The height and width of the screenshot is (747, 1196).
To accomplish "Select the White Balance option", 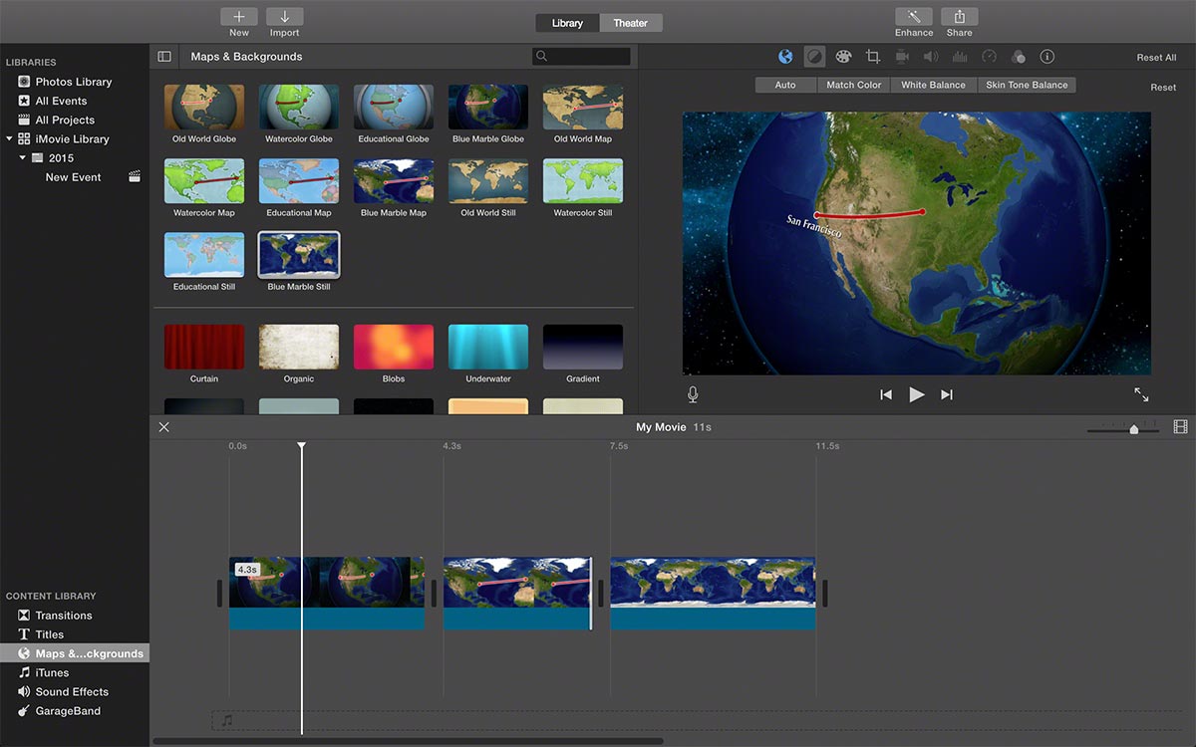I will [933, 85].
